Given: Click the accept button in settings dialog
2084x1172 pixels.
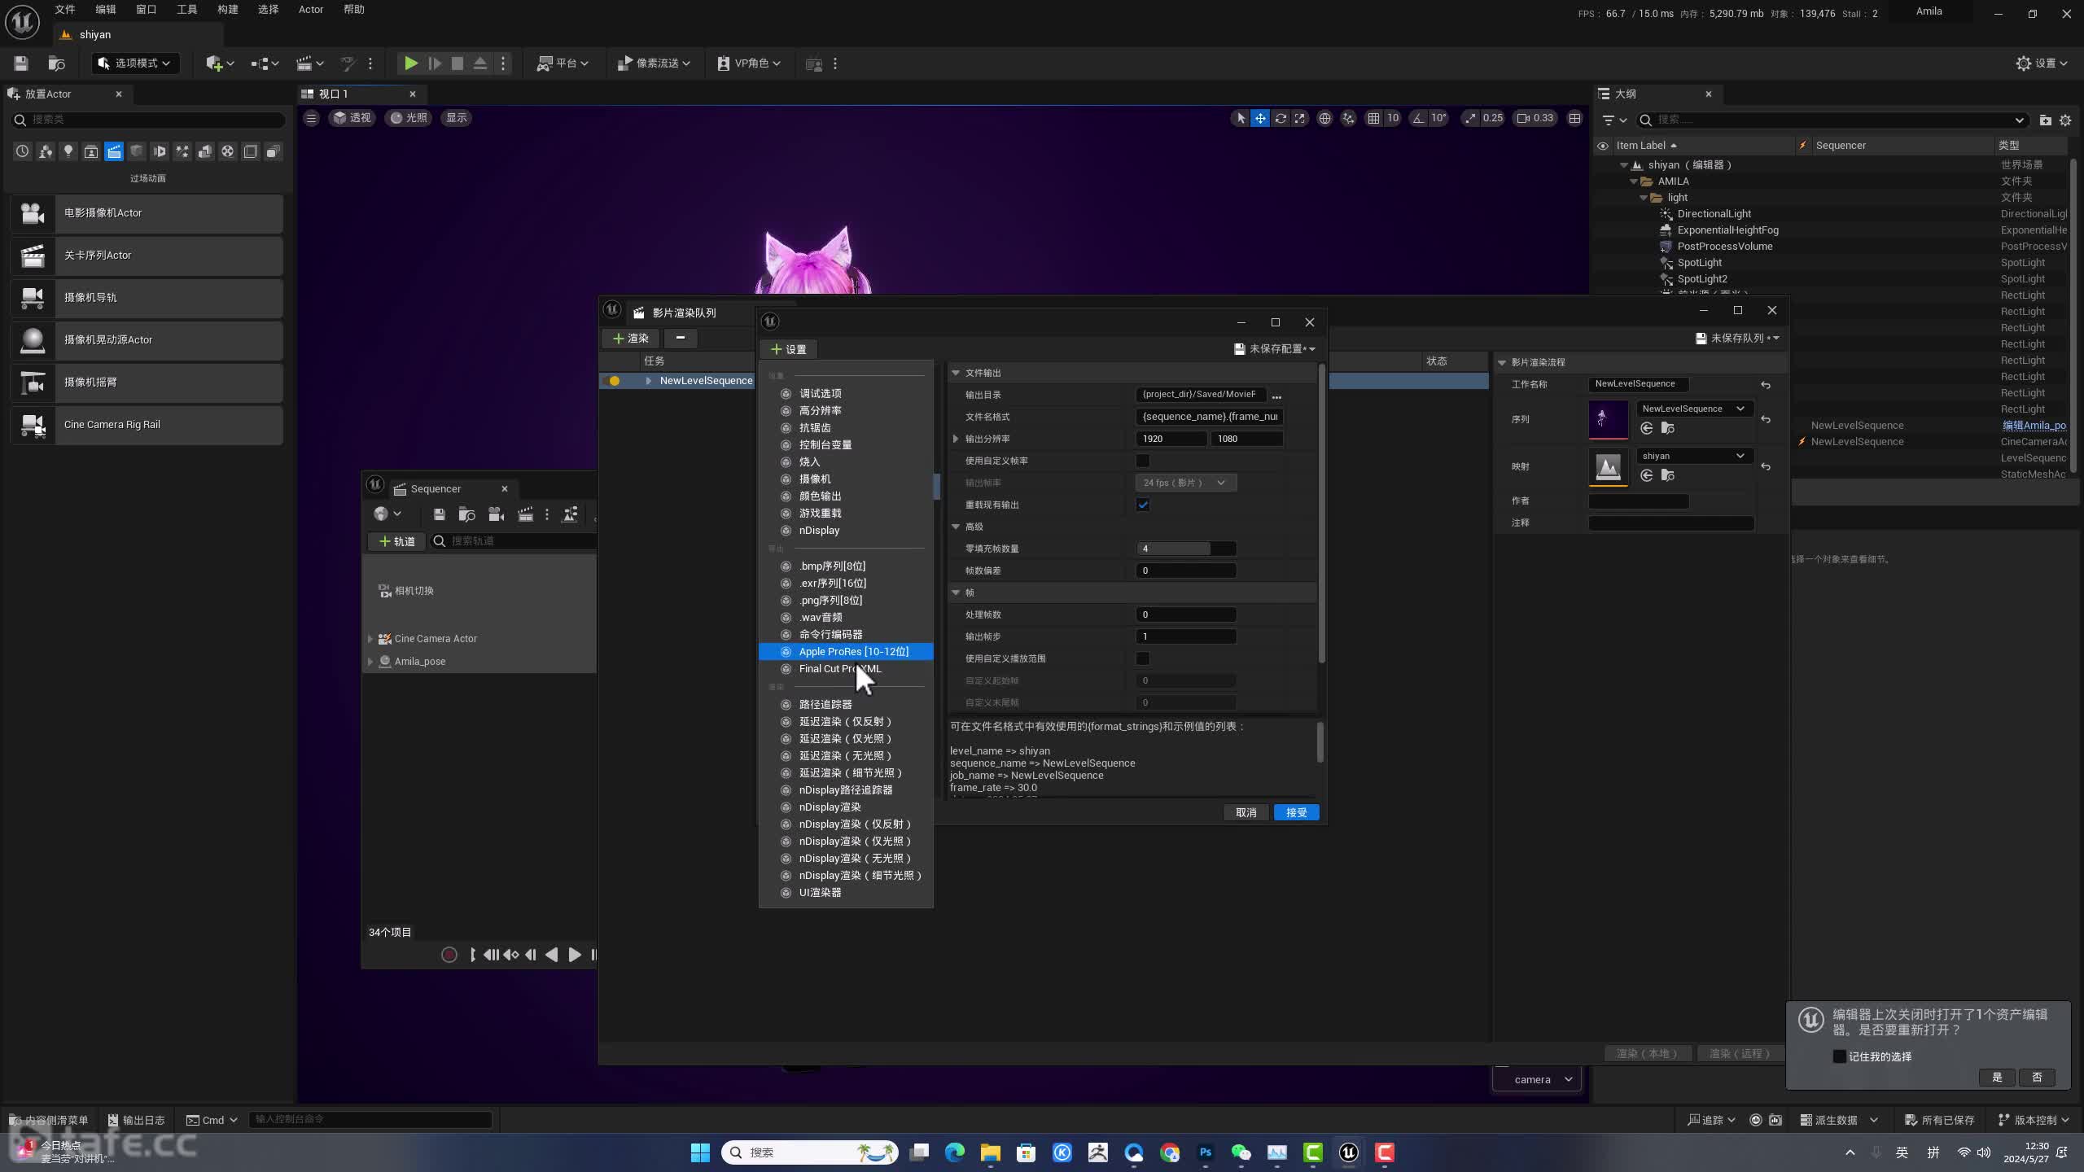Looking at the screenshot, I should [x=1297, y=813].
